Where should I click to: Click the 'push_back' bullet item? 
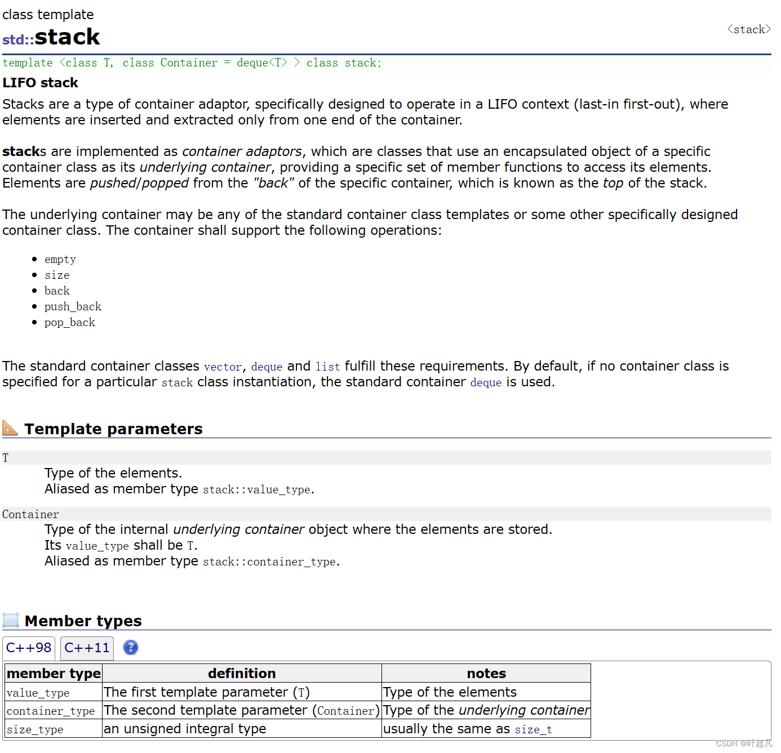(x=73, y=307)
